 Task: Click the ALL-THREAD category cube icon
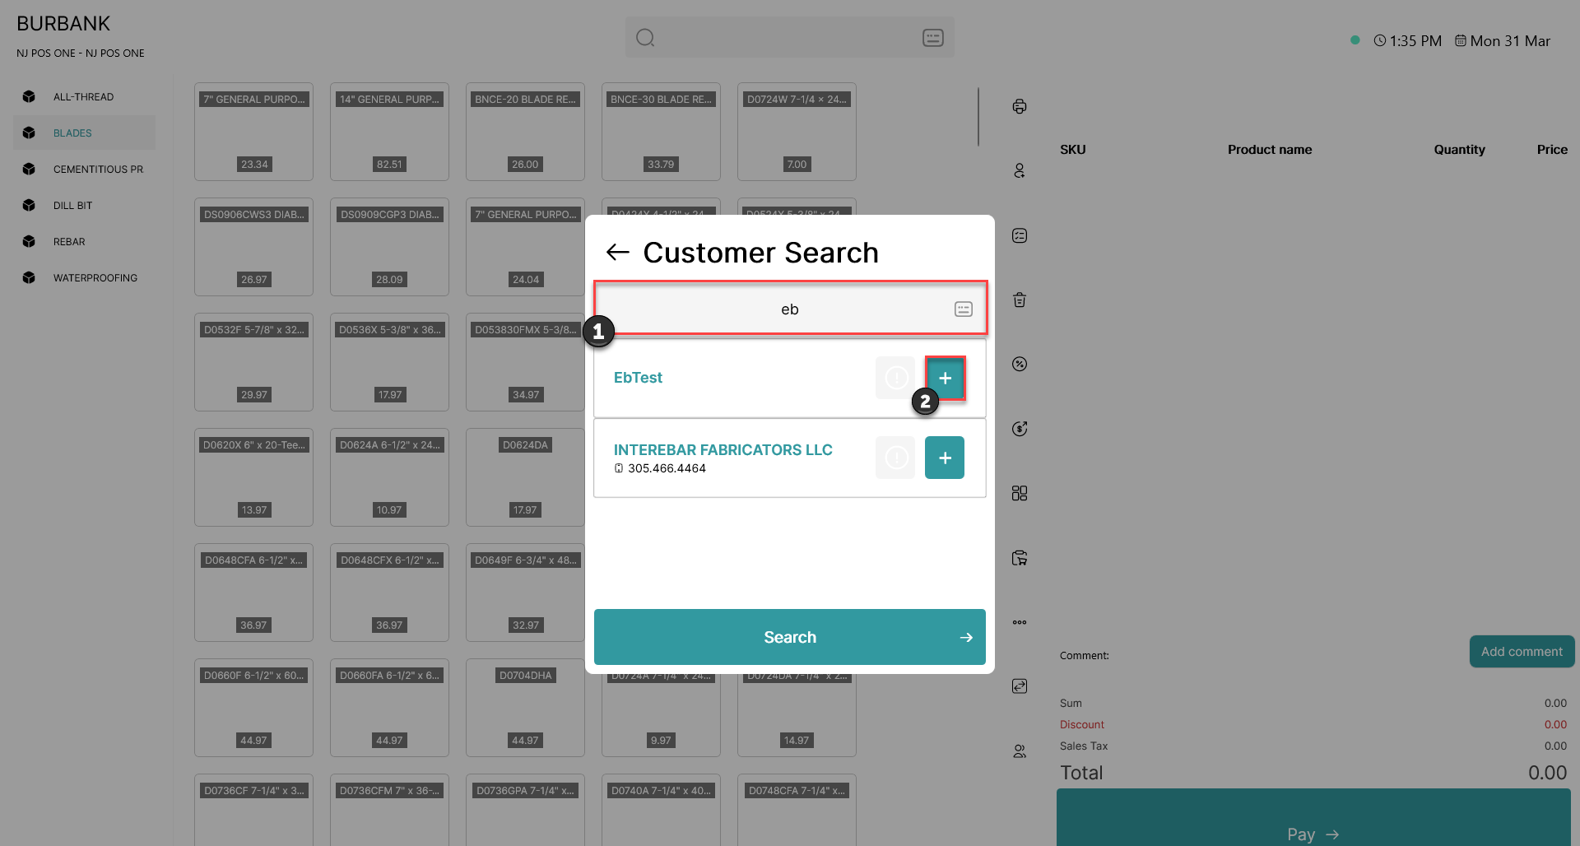(x=29, y=96)
